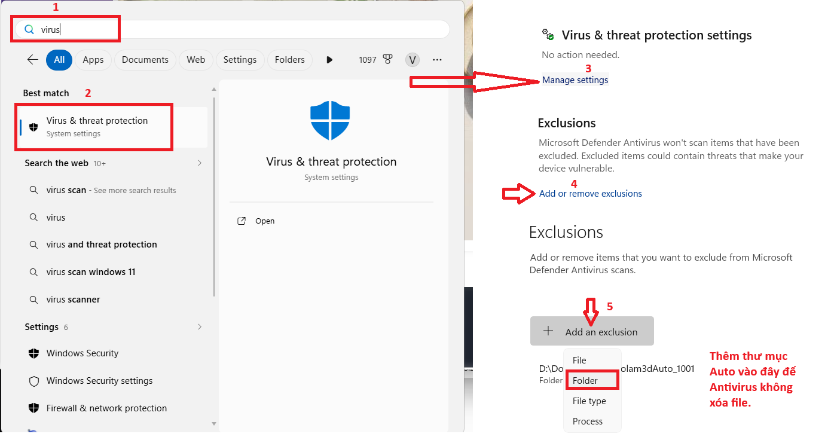The image size is (831, 446).
Task: Open Virus & threat protection best match result
Action: tap(113, 127)
